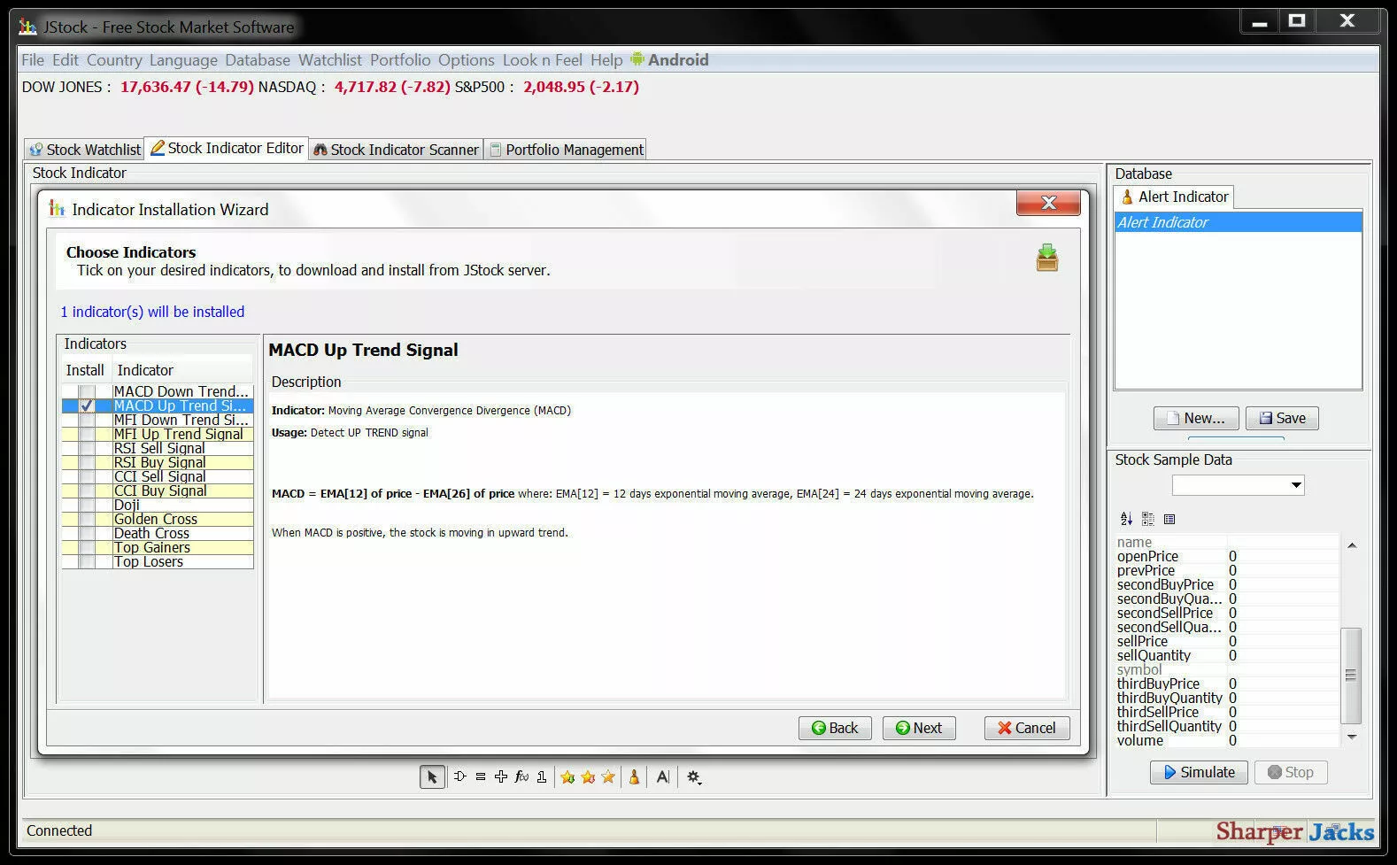Image resolution: width=1397 pixels, height=865 pixels.
Task: Tick the MFI Up Trend Signal checkbox
Action: click(x=87, y=434)
